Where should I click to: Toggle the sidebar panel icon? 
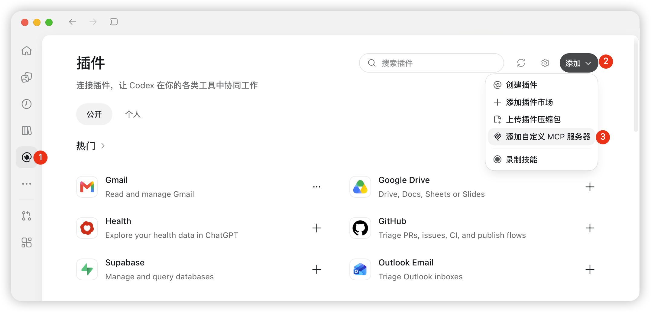[x=114, y=22]
